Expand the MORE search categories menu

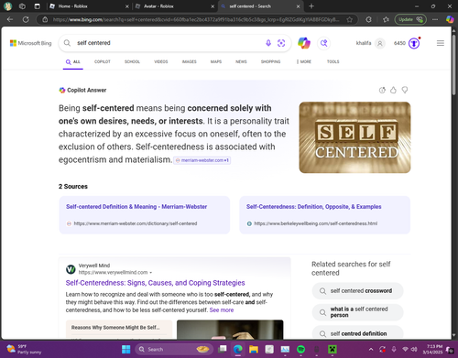(x=304, y=61)
